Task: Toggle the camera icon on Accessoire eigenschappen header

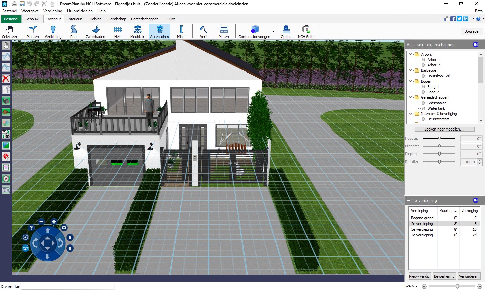Action: pos(476,45)
